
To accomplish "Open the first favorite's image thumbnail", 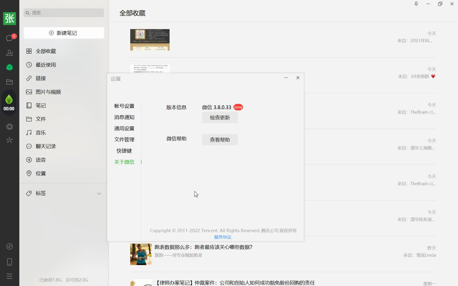I will tap(150, 40).
